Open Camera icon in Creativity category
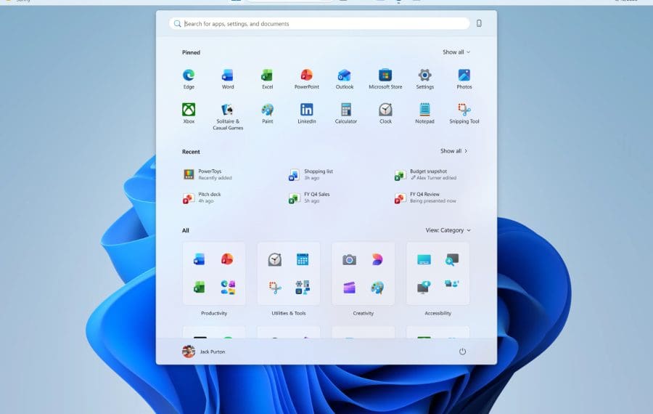653x414 pixels. pyautogui.click(x=349, y=260)
